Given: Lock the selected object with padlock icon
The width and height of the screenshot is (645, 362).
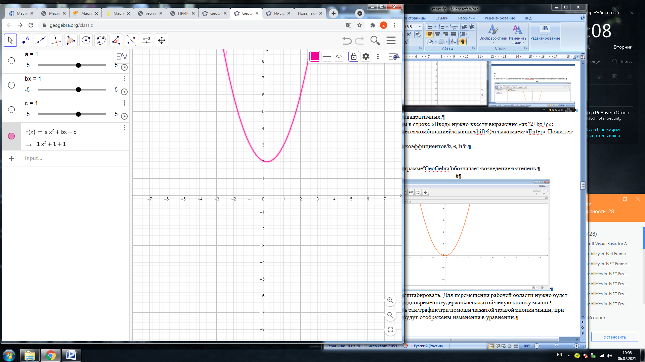Looking at the screenshot, I should [354, 56].
